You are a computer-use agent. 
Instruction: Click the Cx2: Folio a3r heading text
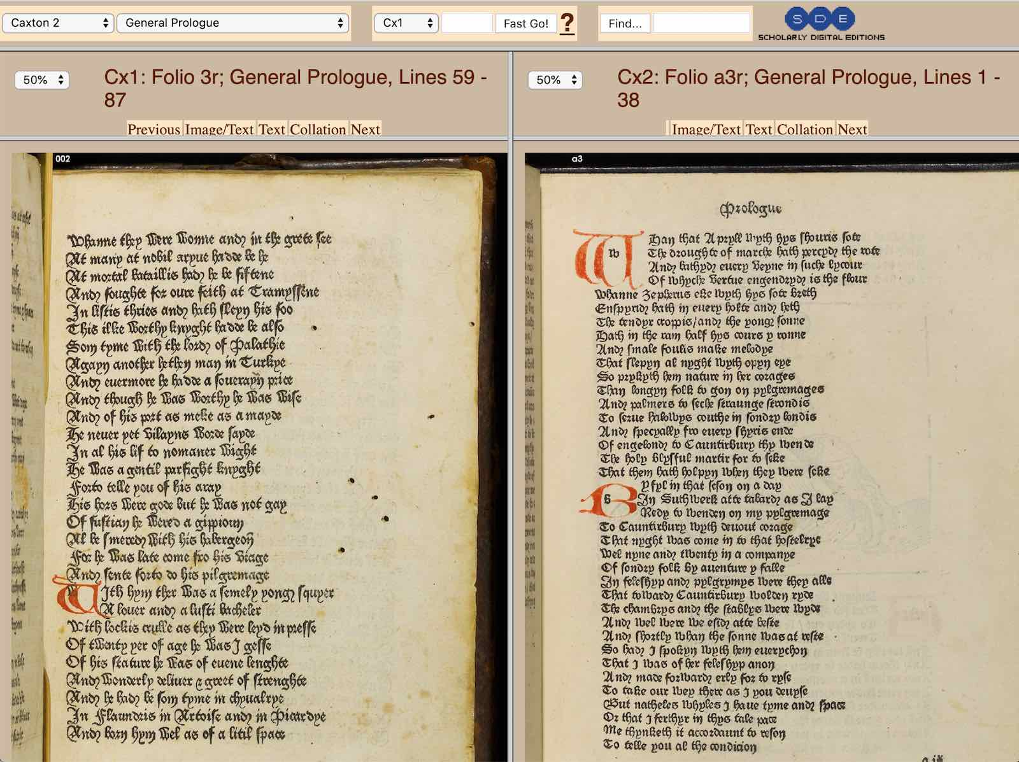pos(809,88)
